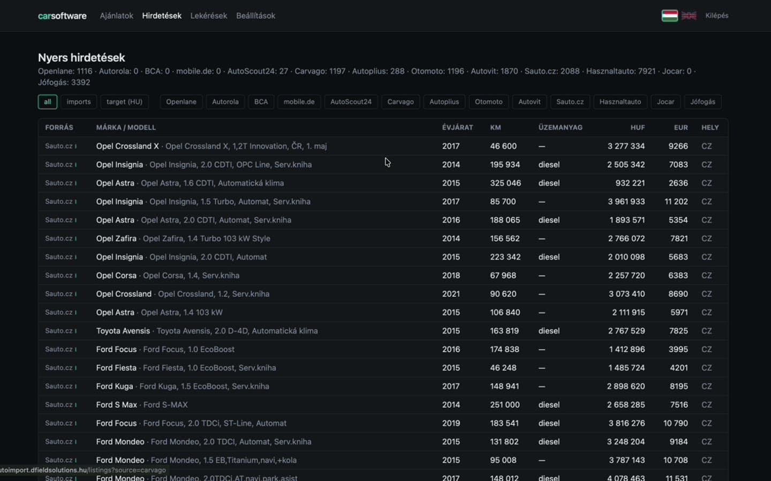Open the Ford Focus ST-Line listing

coord(191,423)
